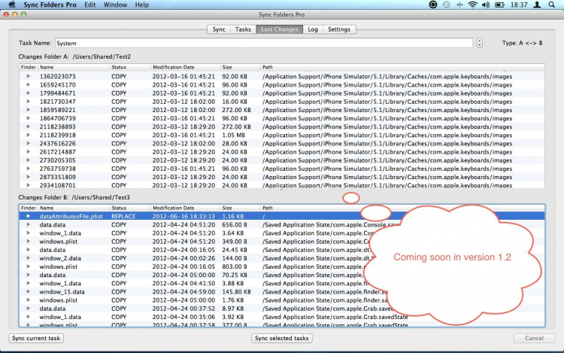
Task: Sort Folder A list by Path header
Action: [x=402, y=67]
